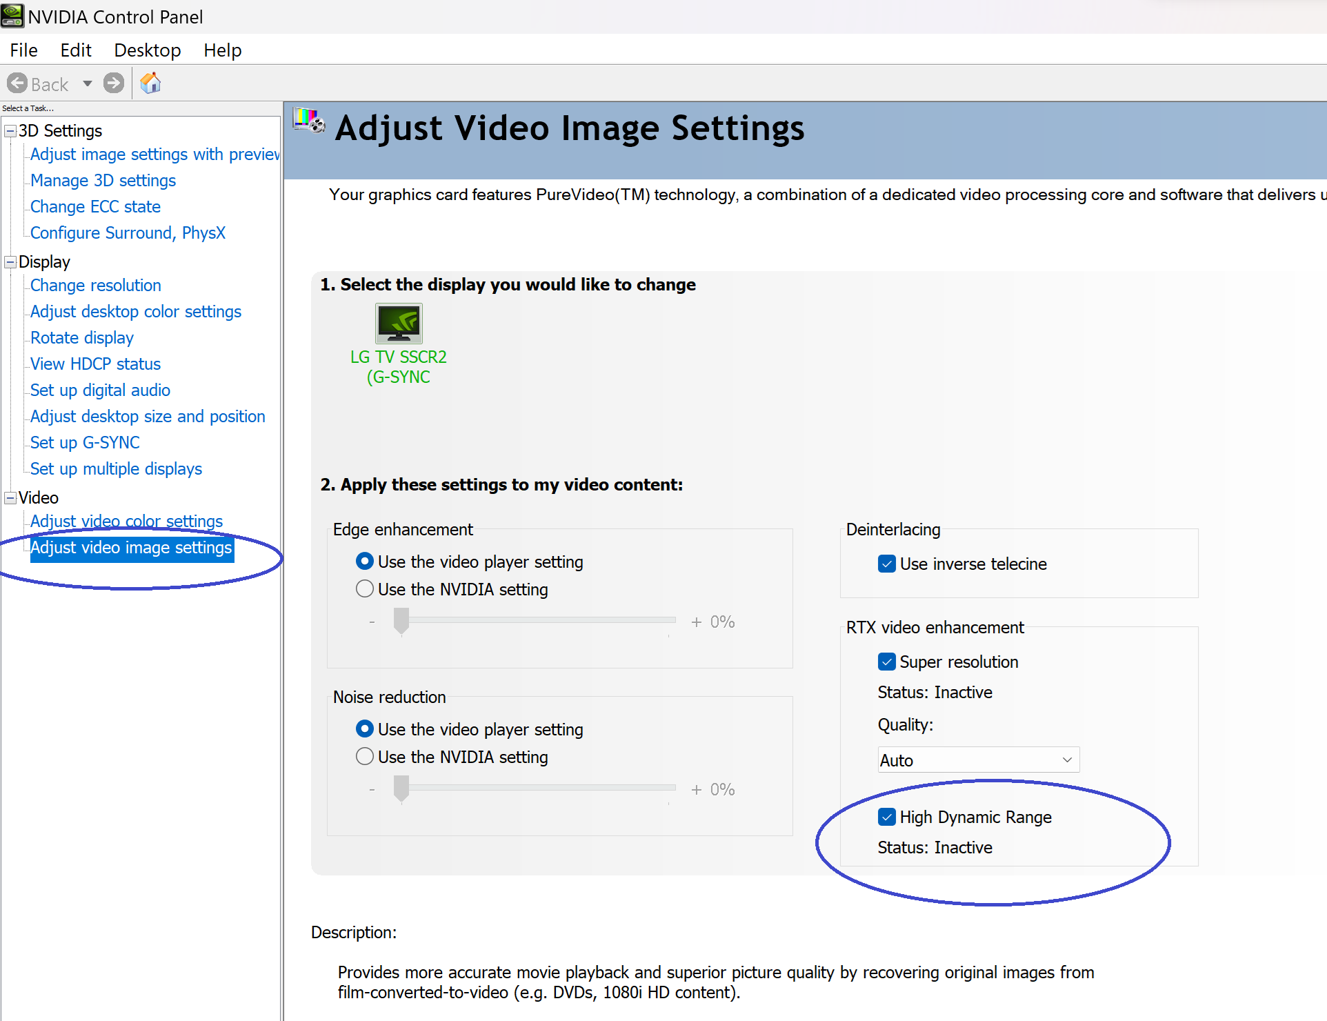Screen dimensions: 1327x1021
Task: Uncheck Use inverse telecine
Action: (887, 564)
